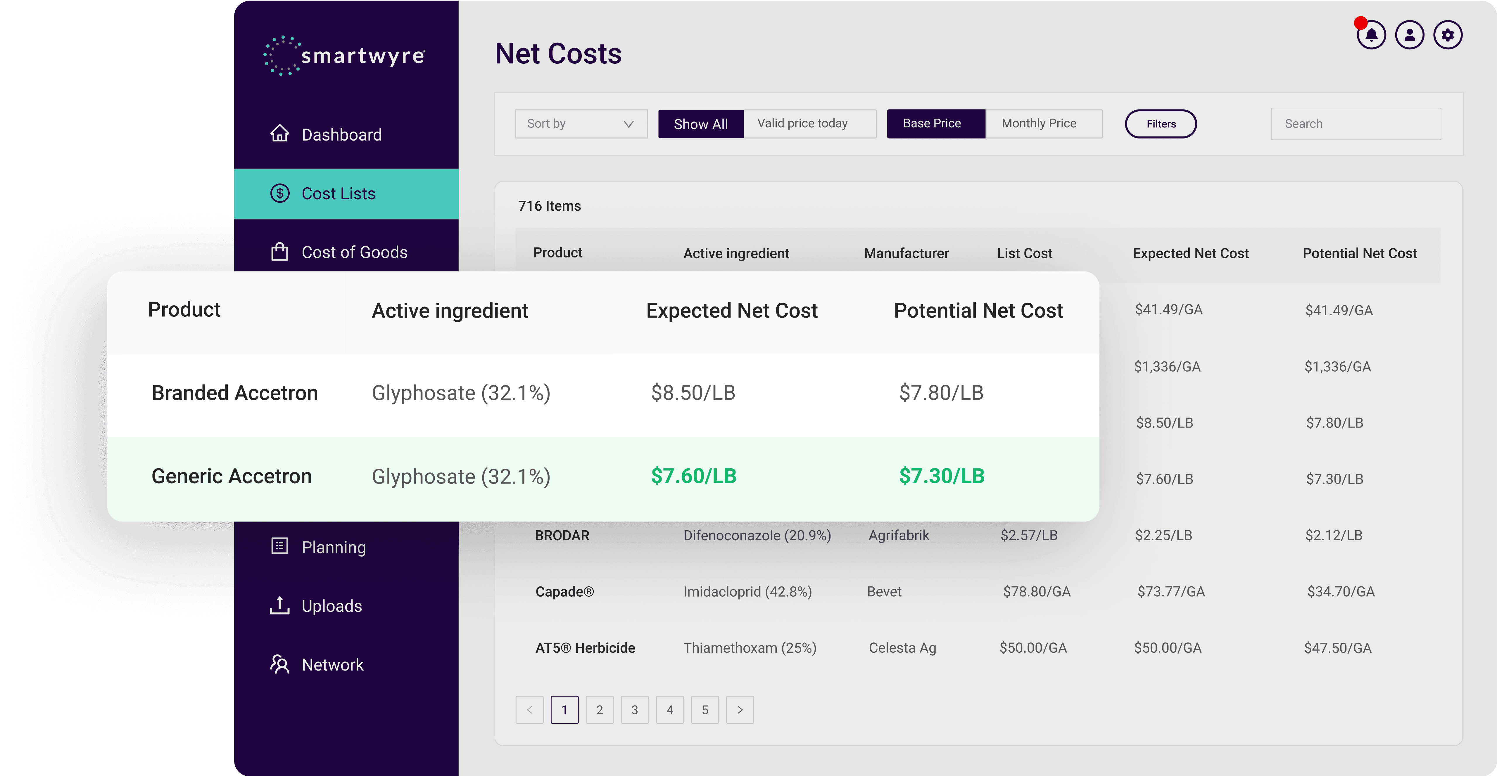The width and height of the screenshot is (1497, 776).
Task: Click overlay Active ingredient header
Action: pos(450,311)
